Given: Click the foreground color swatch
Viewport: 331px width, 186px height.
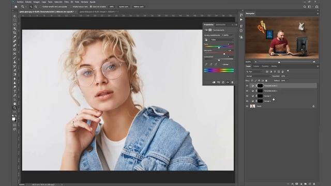Looking at the screenshot, I should 13,119.
